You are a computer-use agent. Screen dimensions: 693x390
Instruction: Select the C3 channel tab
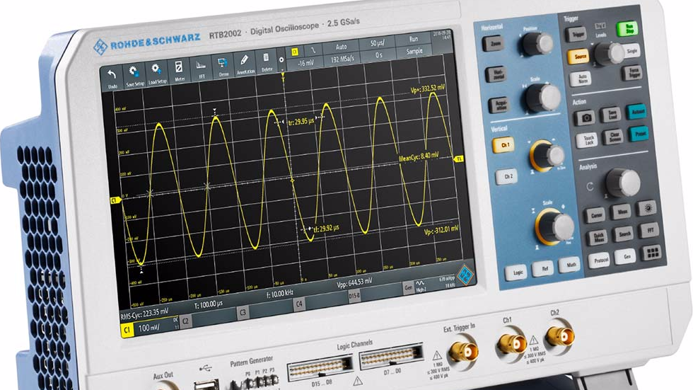pos(243,311)
